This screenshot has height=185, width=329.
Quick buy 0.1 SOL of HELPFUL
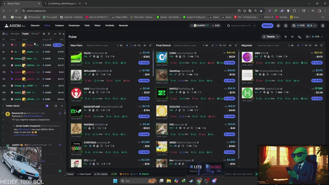316,98
